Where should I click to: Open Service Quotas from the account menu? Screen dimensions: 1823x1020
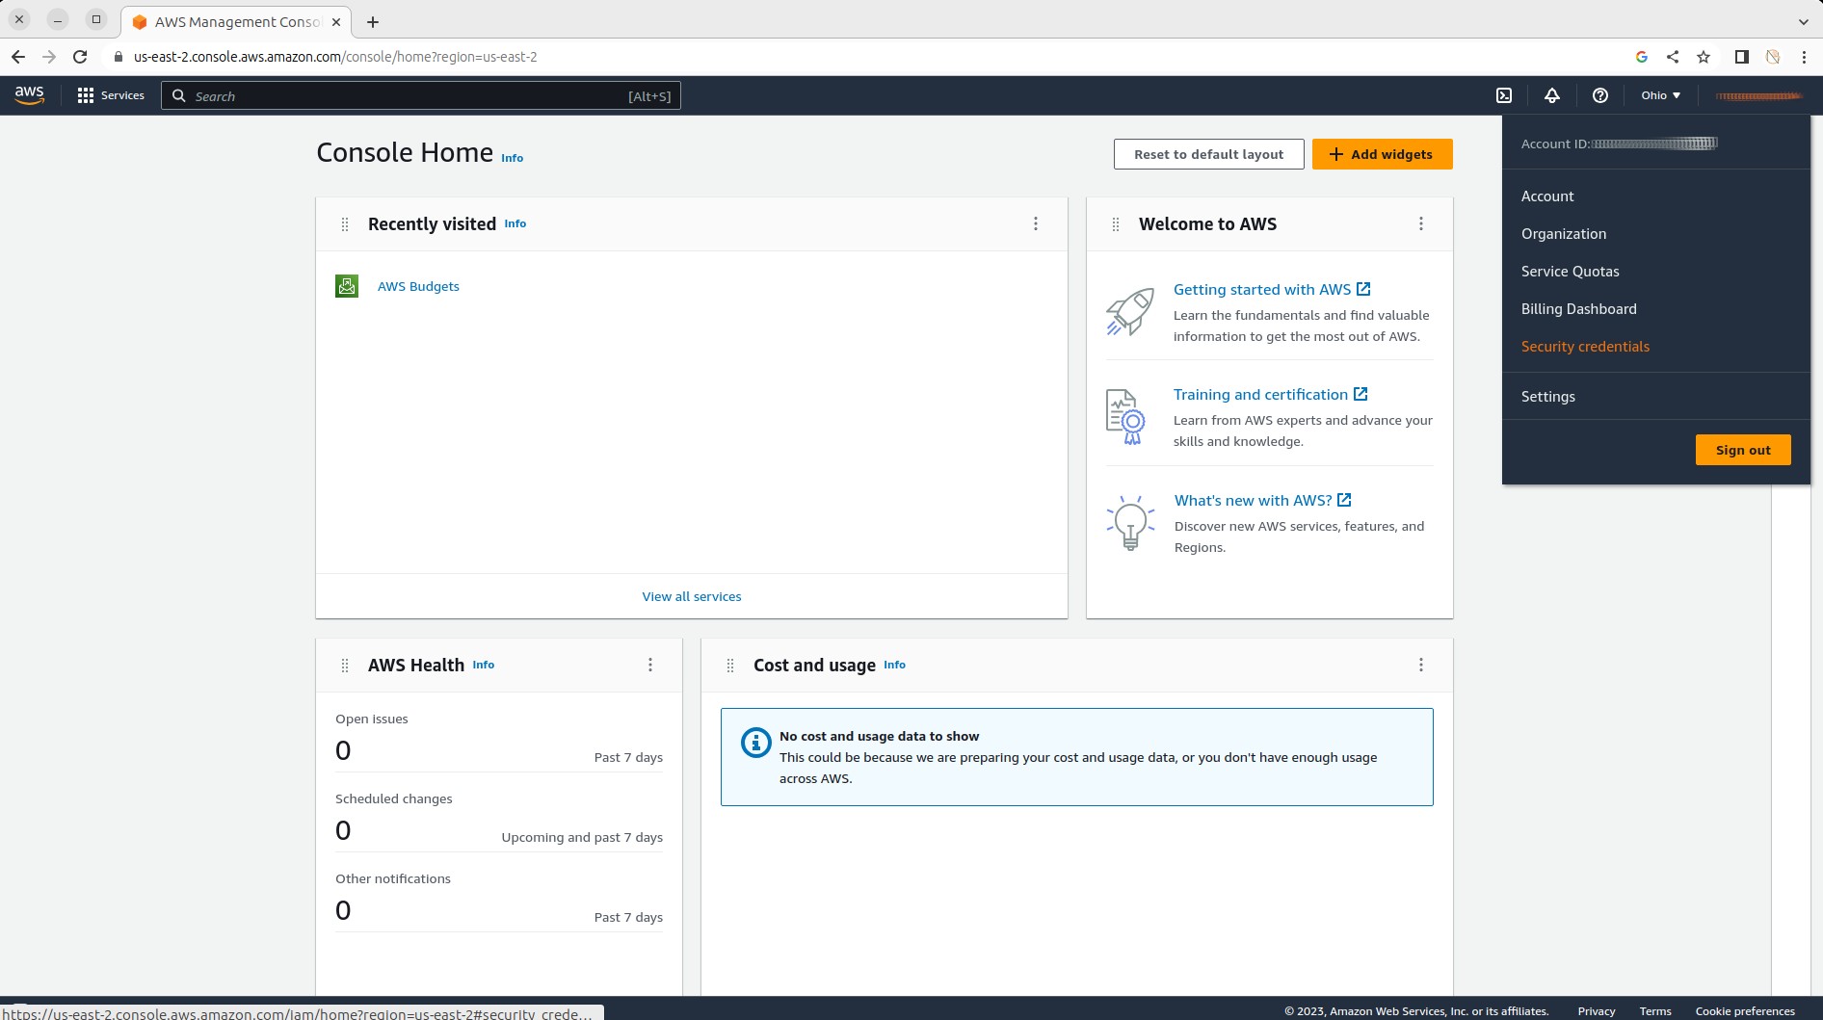(x=1571, y=272)
